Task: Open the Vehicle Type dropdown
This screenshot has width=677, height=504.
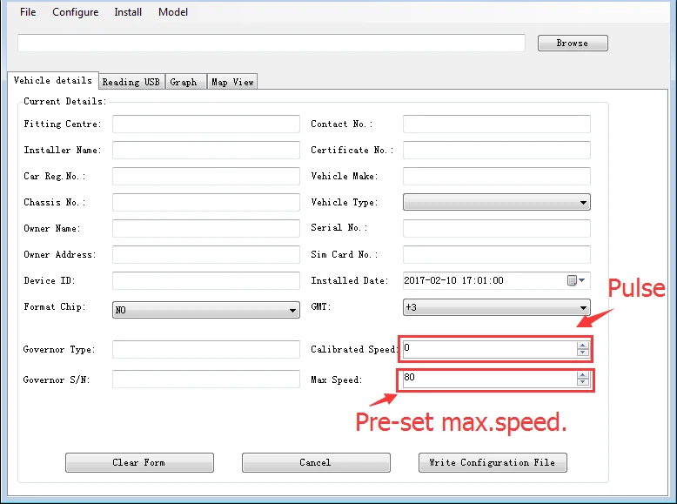Action: pos(497,202)
